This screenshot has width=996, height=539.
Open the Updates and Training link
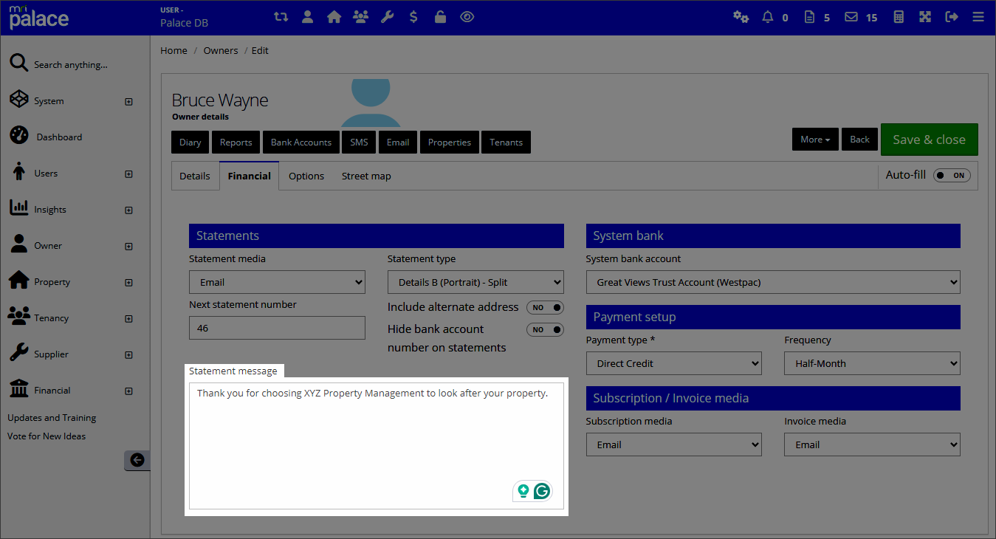pyautogui.click(x=52, y=418)
